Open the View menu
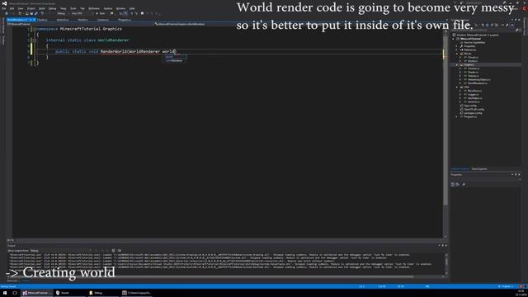The image size is (528, 297). (21, 8)
